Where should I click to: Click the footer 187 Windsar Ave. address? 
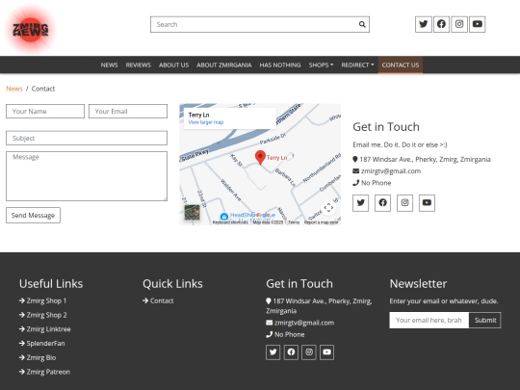pyautogui.click(x=319, y=306)
